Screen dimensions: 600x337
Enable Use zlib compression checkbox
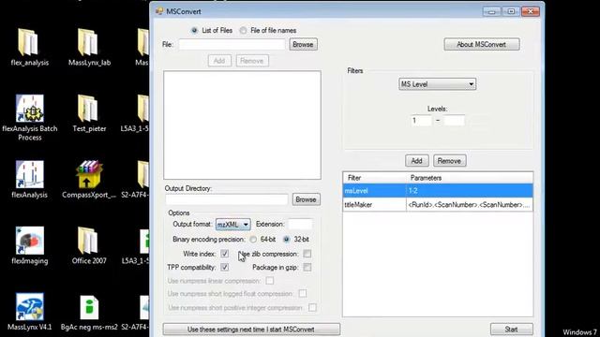(307, 254)
